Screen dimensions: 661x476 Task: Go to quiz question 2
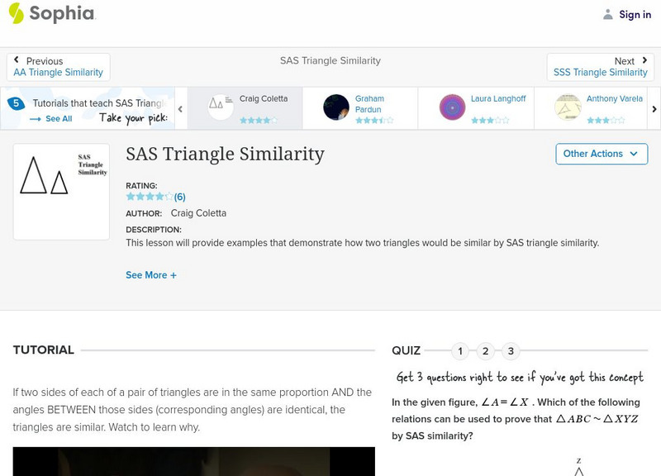point(486,351)
